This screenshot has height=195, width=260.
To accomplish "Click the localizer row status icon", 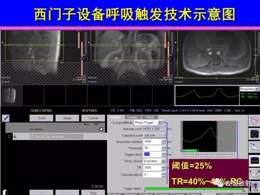I will click(101, 129).
